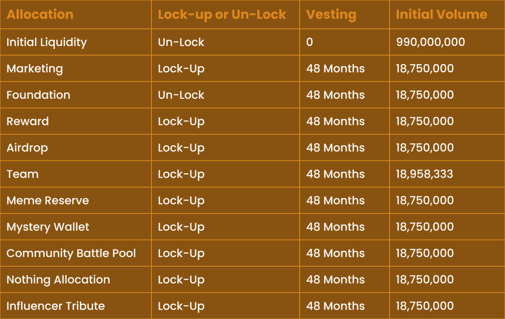
Task: Click the Community Battle Pool cell
Action: tap(71, 253)
